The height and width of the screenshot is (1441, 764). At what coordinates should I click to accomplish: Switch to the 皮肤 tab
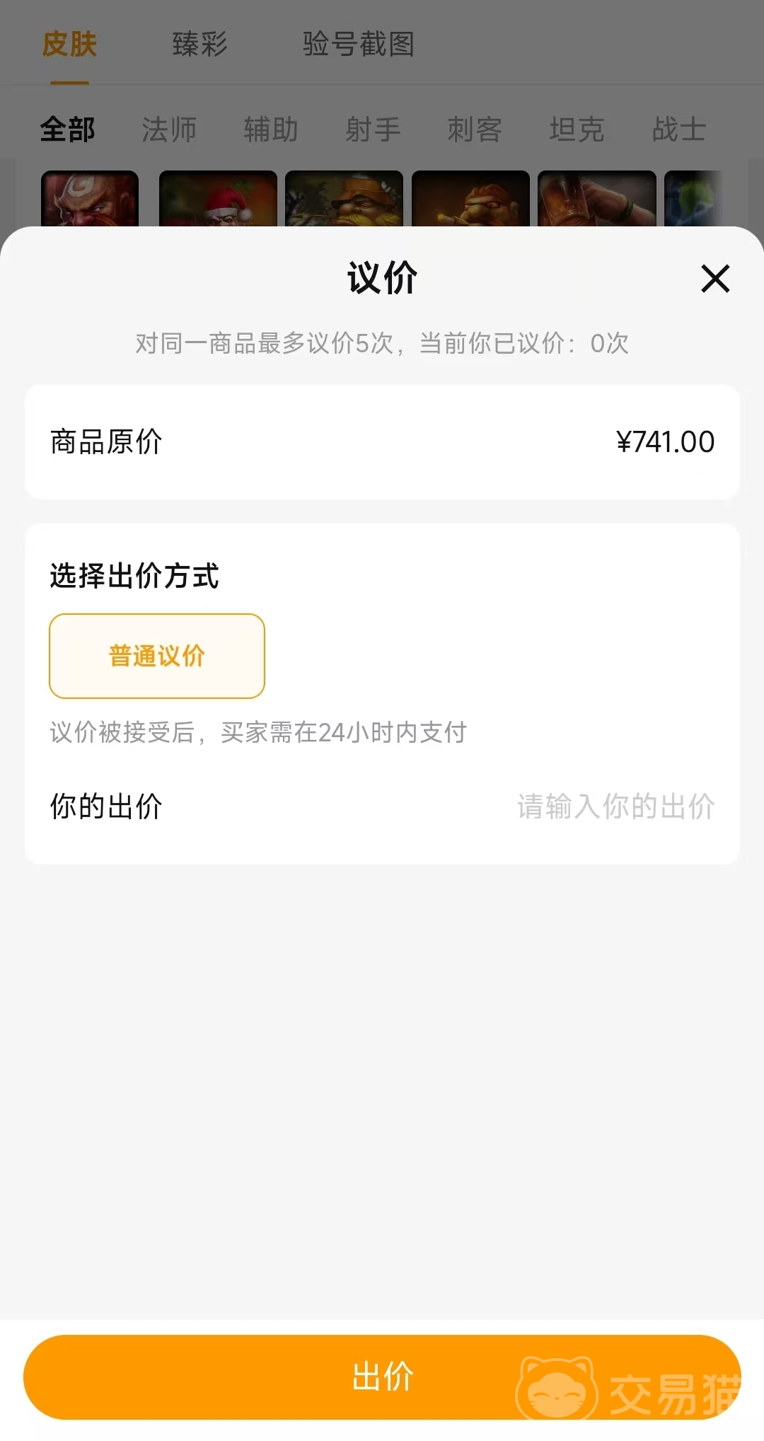tap(69, 45)
